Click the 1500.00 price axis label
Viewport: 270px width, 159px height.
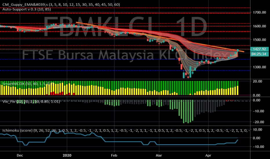(x=259, y=40)
